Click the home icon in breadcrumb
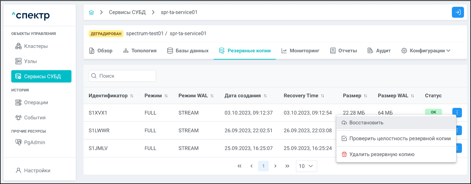Image resolution: width=471 pixels, height=184 pixels. [x=91, y=12]
